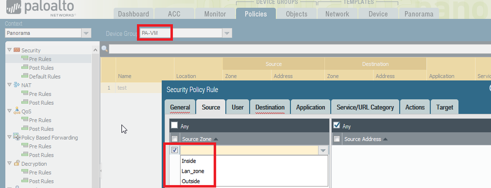Image resolution: width=491 pixels, height=188 pixels.
Task: Open the General tab in rule dialog
Action: (180, 107)
